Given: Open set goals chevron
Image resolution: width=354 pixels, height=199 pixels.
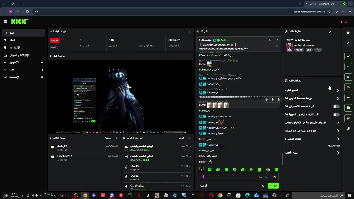Looking at the screenshot, I should click(x=338, y=153).
